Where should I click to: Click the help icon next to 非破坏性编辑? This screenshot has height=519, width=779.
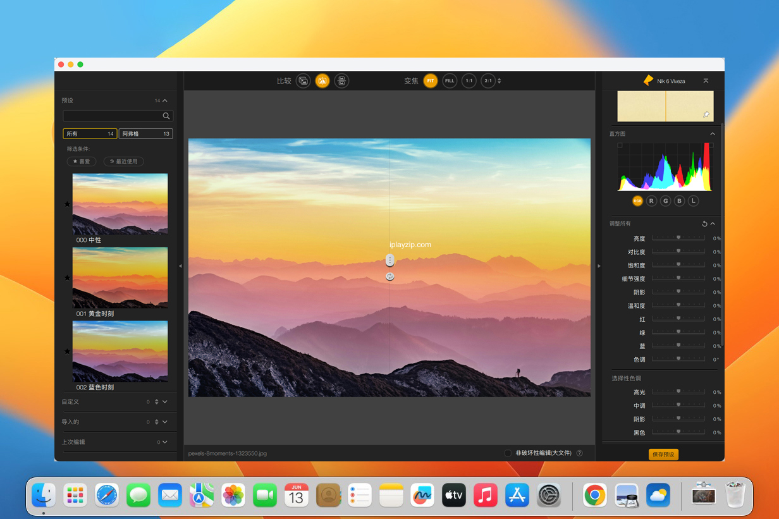tap(579, 453)
